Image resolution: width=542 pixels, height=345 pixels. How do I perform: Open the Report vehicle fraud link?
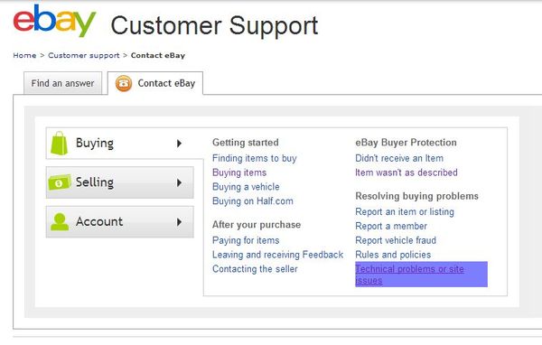(396, 240)
